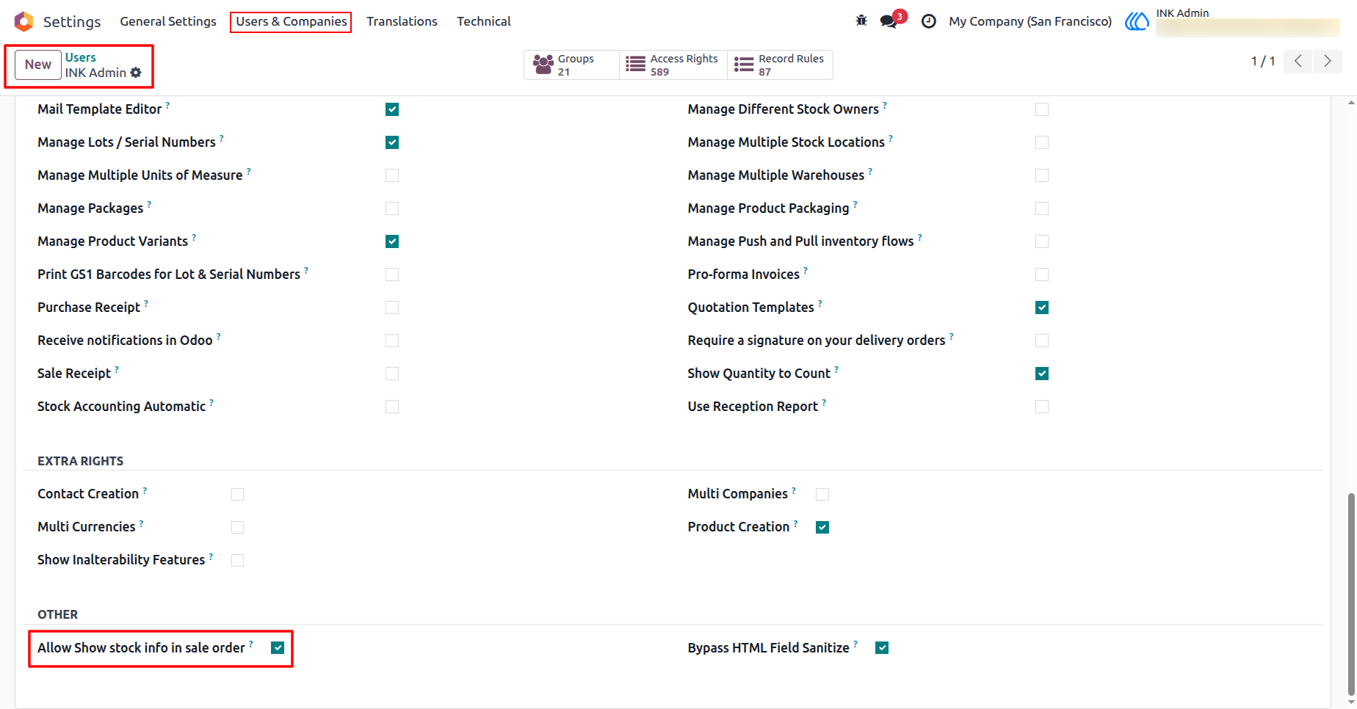Enable Contact Creation checkbox
Viewport: 1357px width, 709px height.
click(237, 494)
